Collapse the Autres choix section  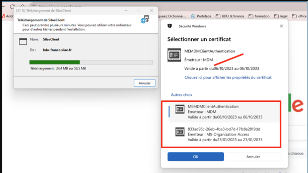182,95
